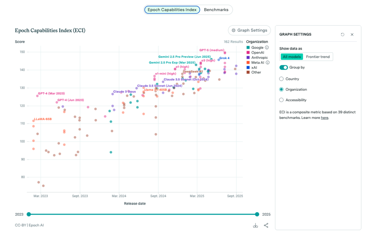
Task: Switch to the Benchmarks tab
Action: click(216, 10)
